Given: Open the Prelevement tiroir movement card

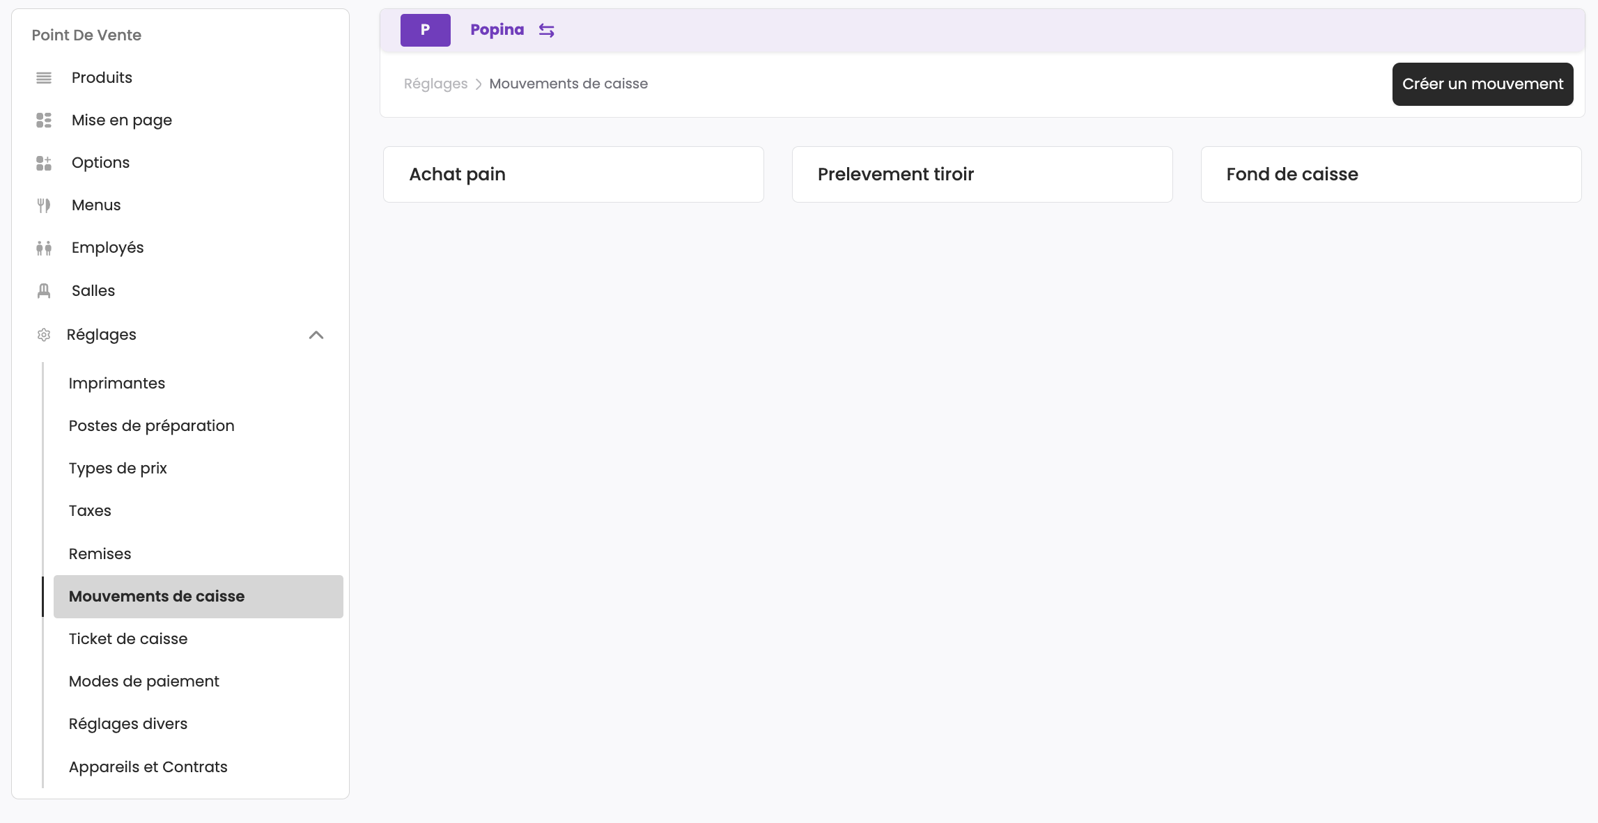Looking at the screenshot, I should pyautogui.click(x=982, y=174).
